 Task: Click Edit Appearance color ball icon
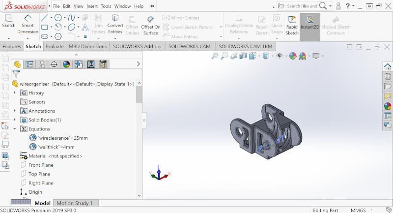293,56
